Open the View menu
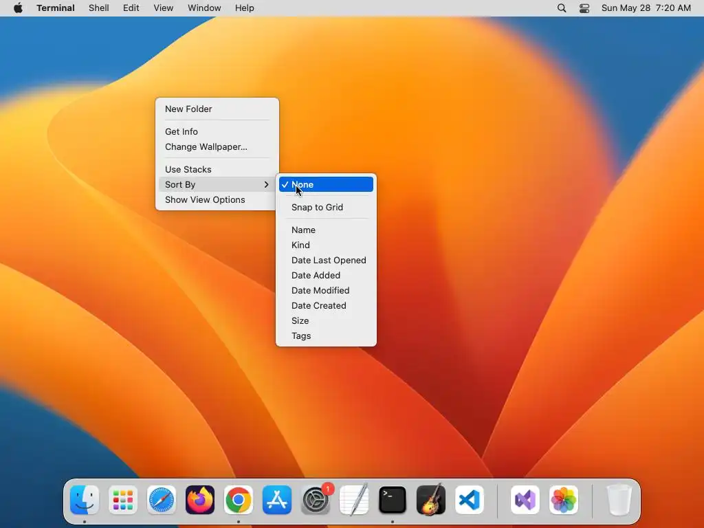 pos(163,8)
